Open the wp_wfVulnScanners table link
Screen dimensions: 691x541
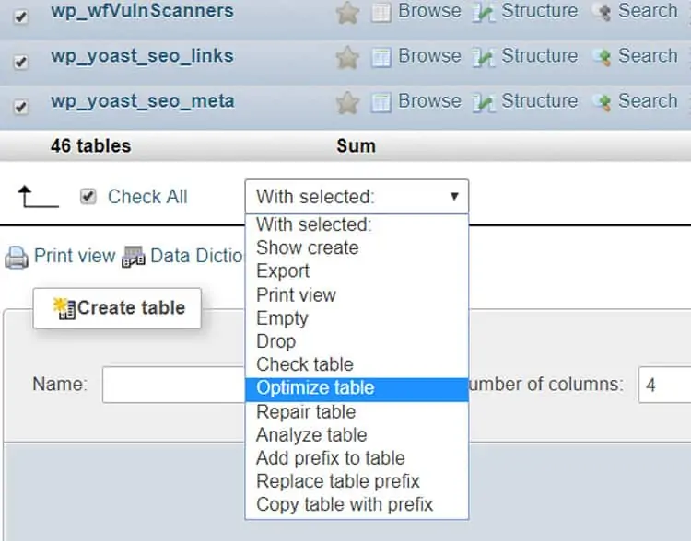pyautogui.click(x=142, y=10)
